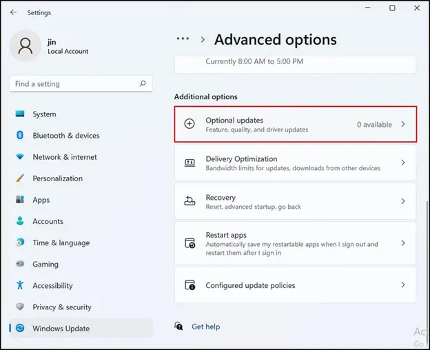Click the Gaming controller icon
This screenshot has height=350, width=430.
click(x=20, y=264)
